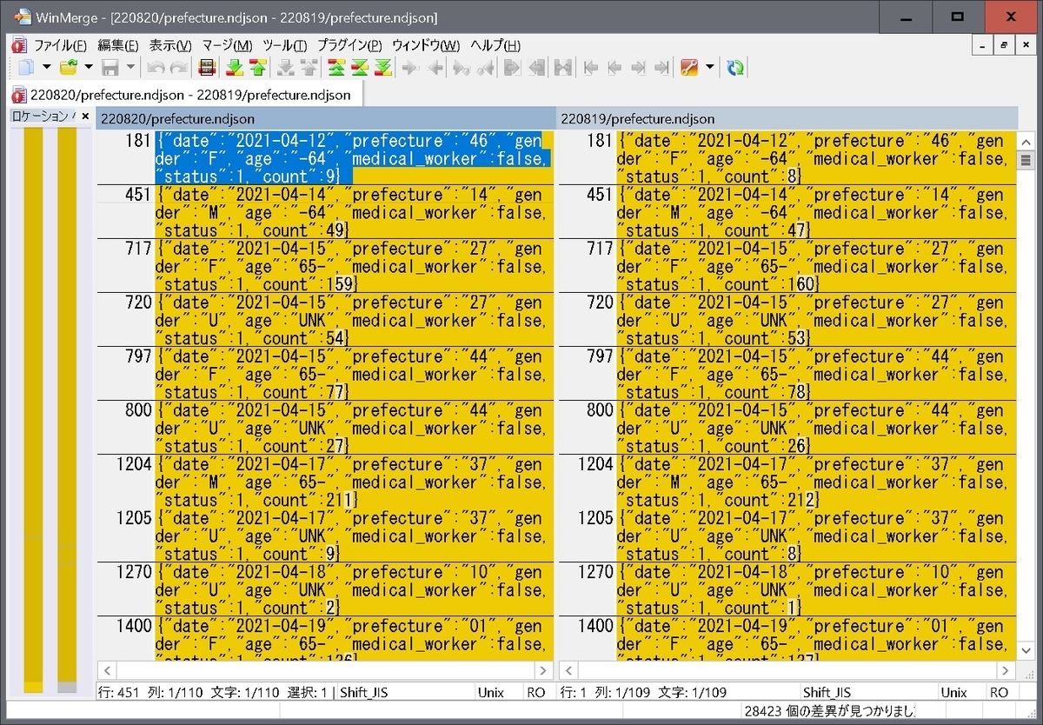
Task: Click the vertical scrollbar thumb
Action: pyautogui.click(x=1026, y=160)
